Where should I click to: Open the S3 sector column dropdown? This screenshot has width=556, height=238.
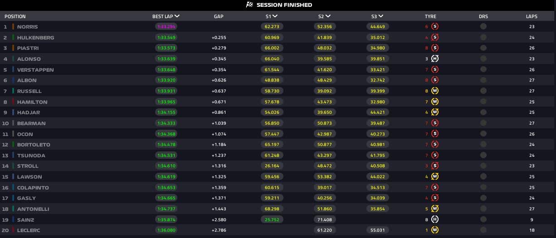[x=381, y=16]
